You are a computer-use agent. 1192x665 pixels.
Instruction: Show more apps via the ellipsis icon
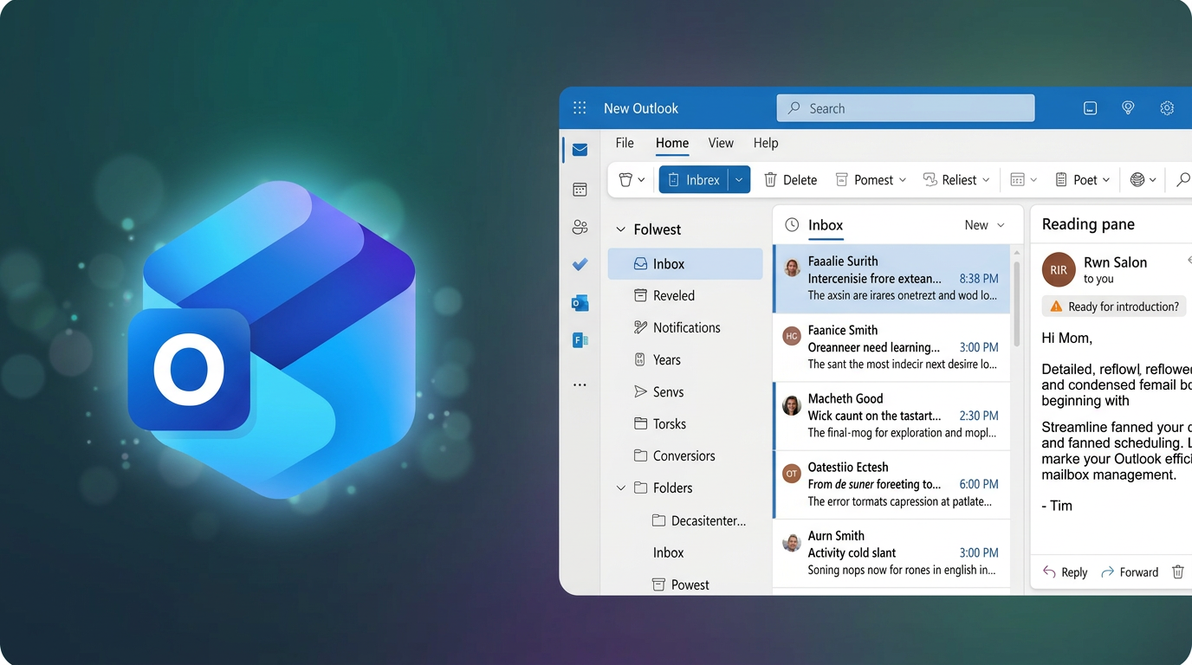click(580, 384)
